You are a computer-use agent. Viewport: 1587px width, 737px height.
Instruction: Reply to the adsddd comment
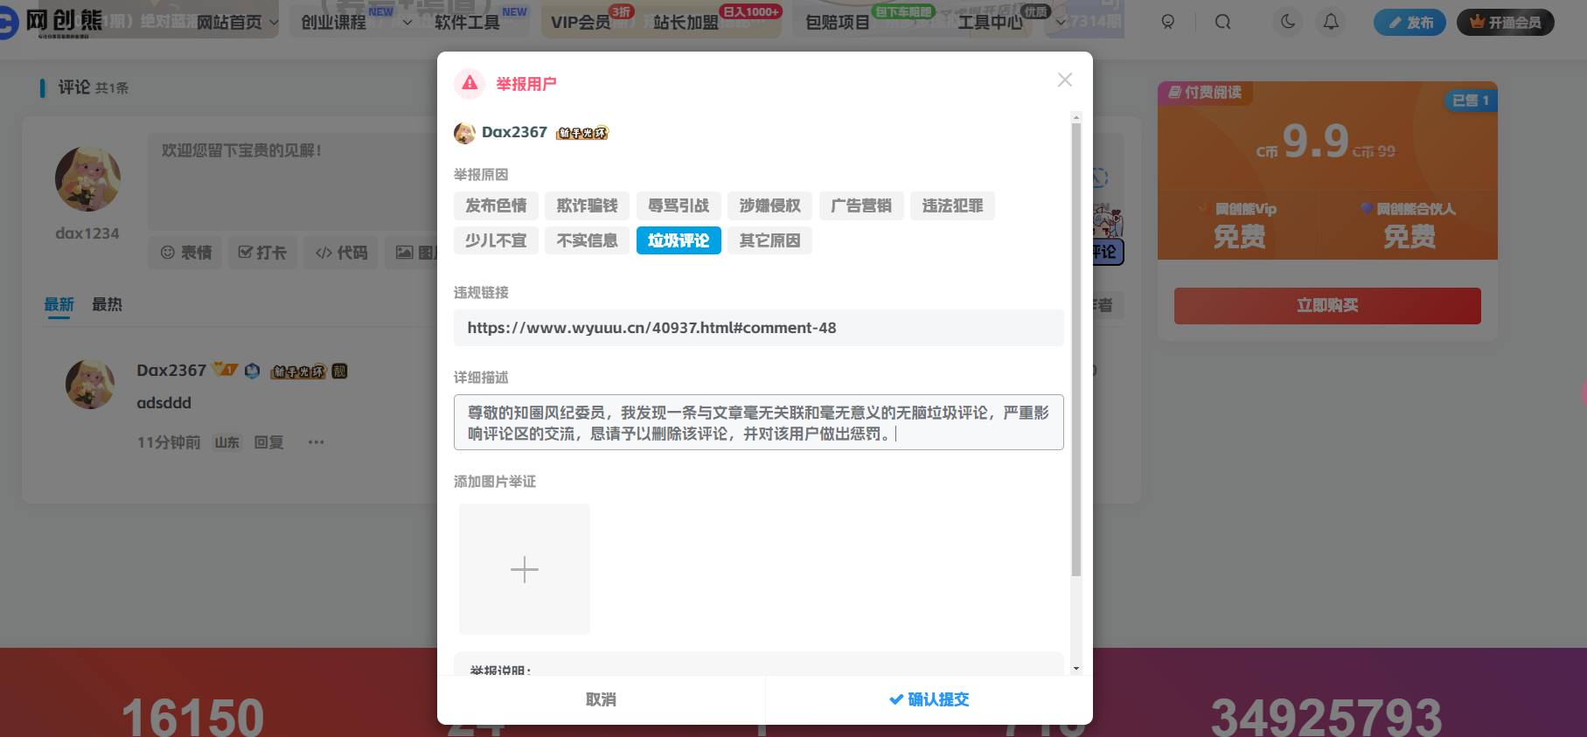pyautogui.click(x=268, y=442)
